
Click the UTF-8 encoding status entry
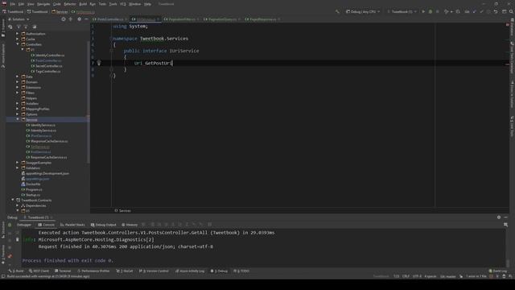417,276
